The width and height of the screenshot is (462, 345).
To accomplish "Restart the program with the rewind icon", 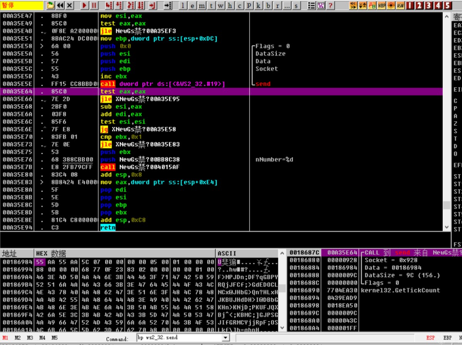I will point(60,5).
